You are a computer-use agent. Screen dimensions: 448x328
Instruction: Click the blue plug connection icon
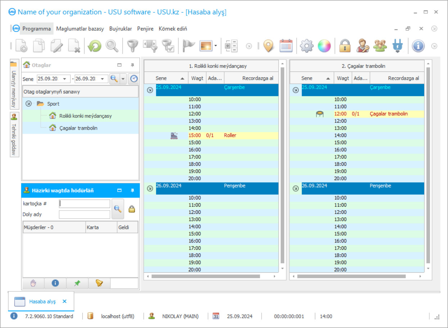click(x=397, y=46)
